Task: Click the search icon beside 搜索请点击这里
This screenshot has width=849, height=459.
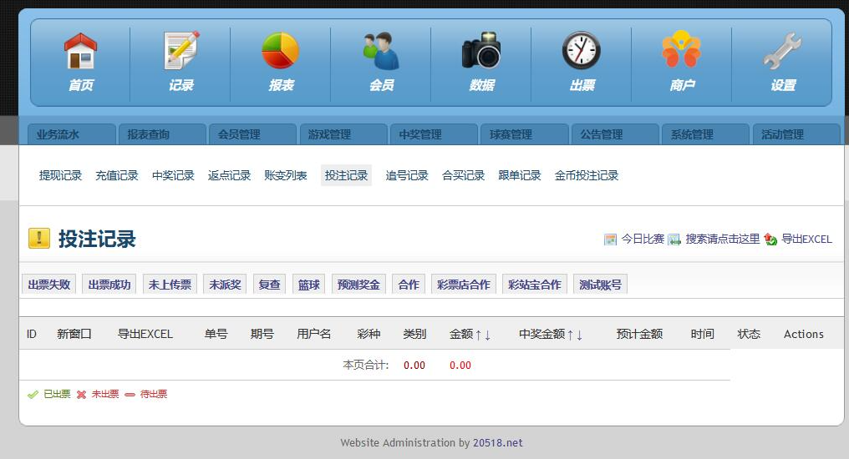Action: [674, 240]
